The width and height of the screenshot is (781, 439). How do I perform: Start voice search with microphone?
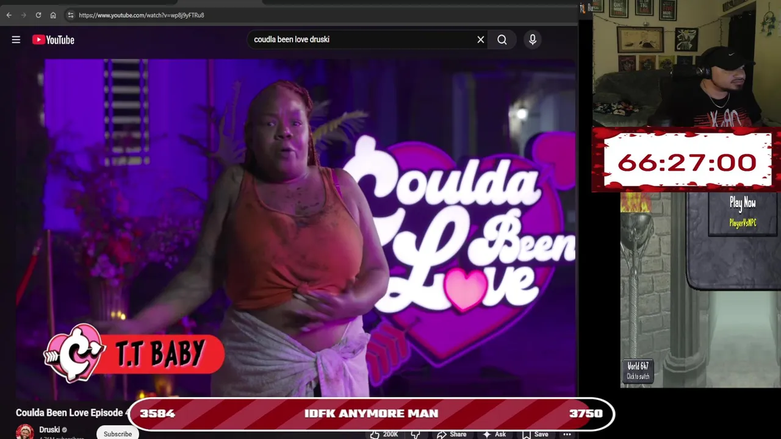click(x=533, y=40)
